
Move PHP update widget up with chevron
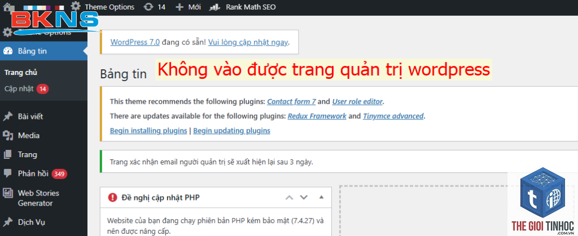[290, 197]
